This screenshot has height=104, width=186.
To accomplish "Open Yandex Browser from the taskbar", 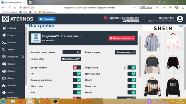I will click(30, 101).
